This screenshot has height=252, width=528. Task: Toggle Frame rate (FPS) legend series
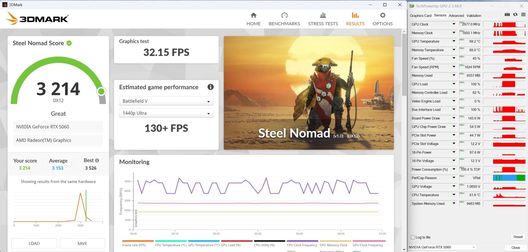138,243
